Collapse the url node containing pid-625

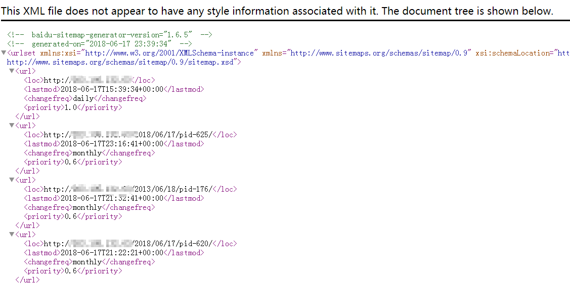[x=12, y=126]
